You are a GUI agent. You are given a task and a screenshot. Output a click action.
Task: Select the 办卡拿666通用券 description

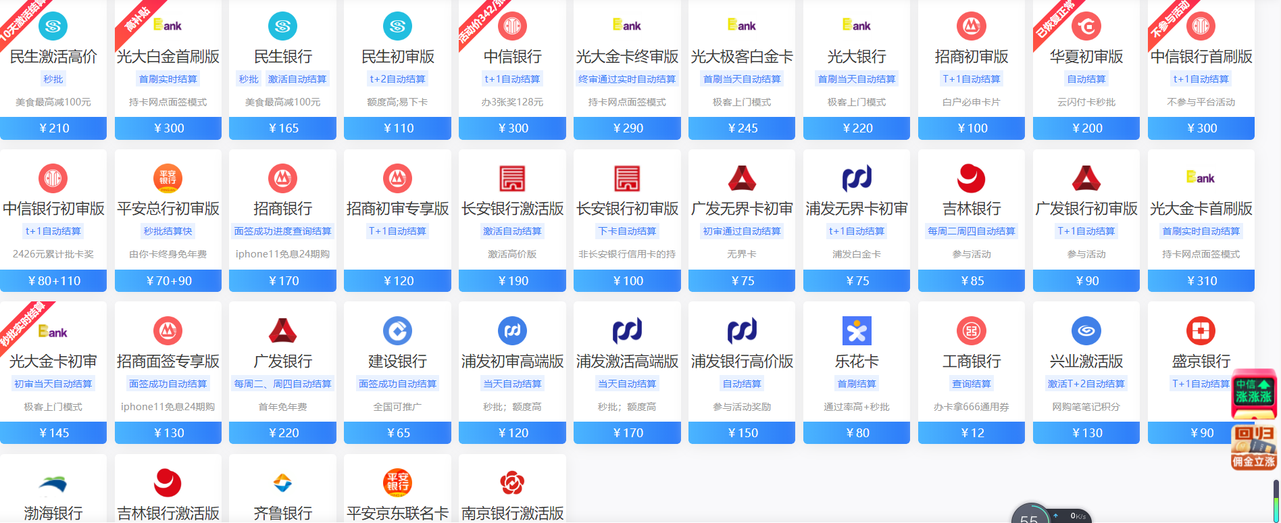pyautogui.click(x=972, y=407)
